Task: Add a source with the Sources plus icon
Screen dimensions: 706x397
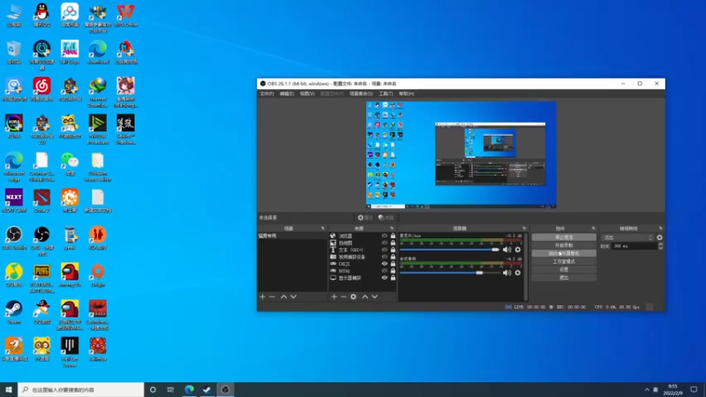Action: tap(334, 296)
